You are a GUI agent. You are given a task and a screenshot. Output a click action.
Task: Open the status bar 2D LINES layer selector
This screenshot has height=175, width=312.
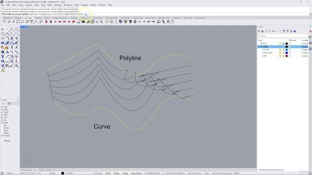[x=67, y=173]
